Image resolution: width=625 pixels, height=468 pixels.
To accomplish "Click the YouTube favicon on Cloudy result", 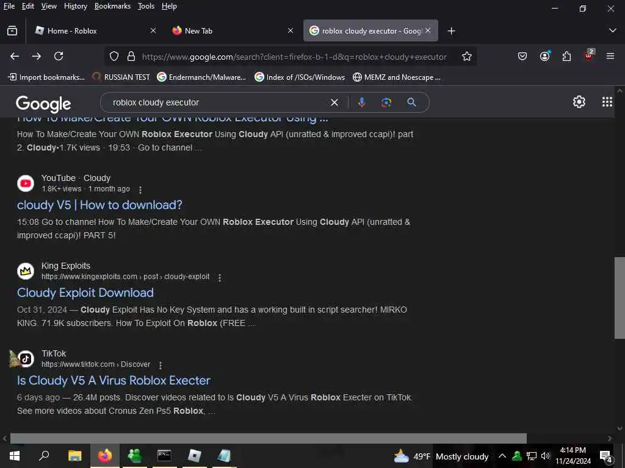I will (x=26, y=183).
